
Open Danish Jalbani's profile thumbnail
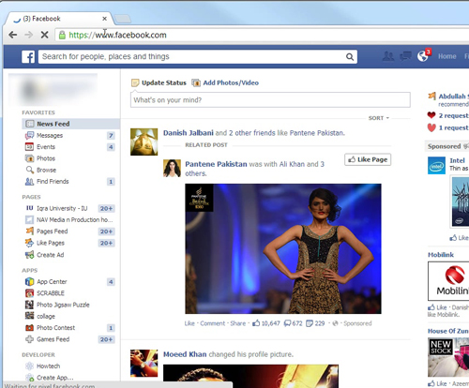(x=144, y=142)
